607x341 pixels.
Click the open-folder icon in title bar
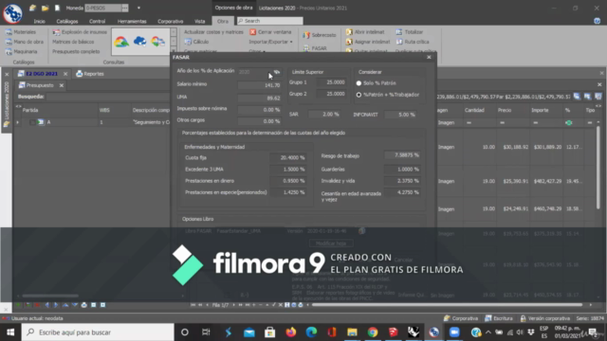[x=46, y=8]
